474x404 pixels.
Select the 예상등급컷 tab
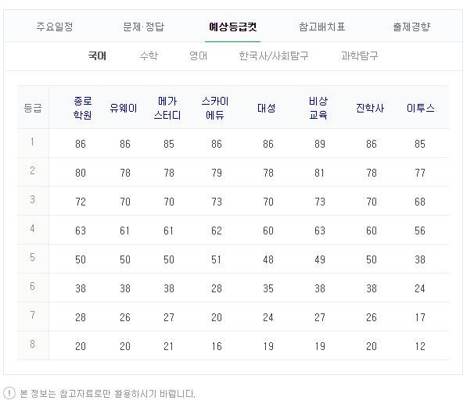pos(233,27)
